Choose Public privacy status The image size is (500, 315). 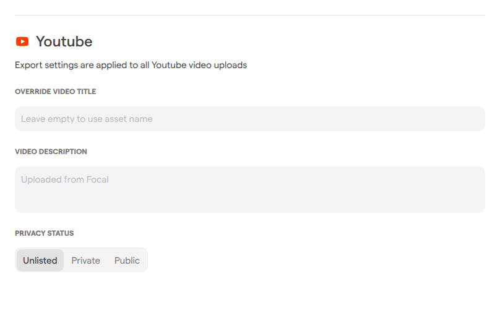127,261
